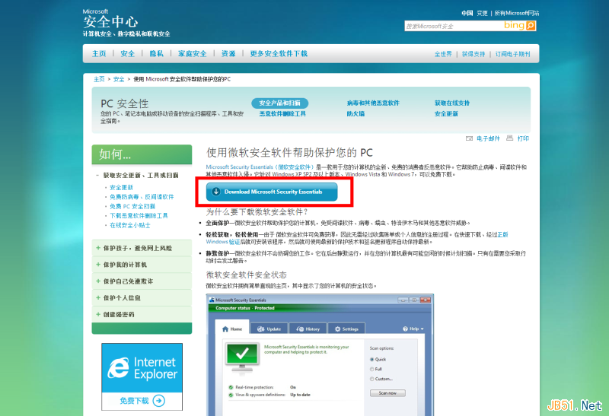Select the Full scan radio button

[x=371, y=369]
